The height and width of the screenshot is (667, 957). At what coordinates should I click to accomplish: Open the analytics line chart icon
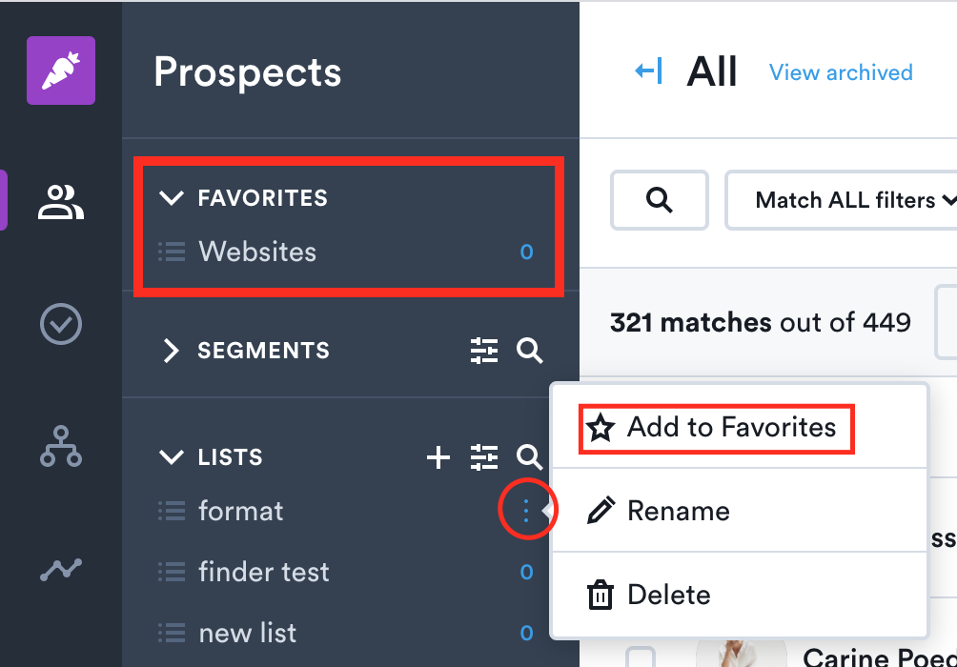tap(61, 569)
